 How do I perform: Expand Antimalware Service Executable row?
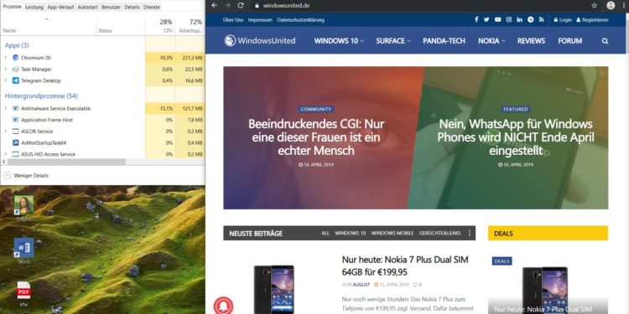(6, 108)
